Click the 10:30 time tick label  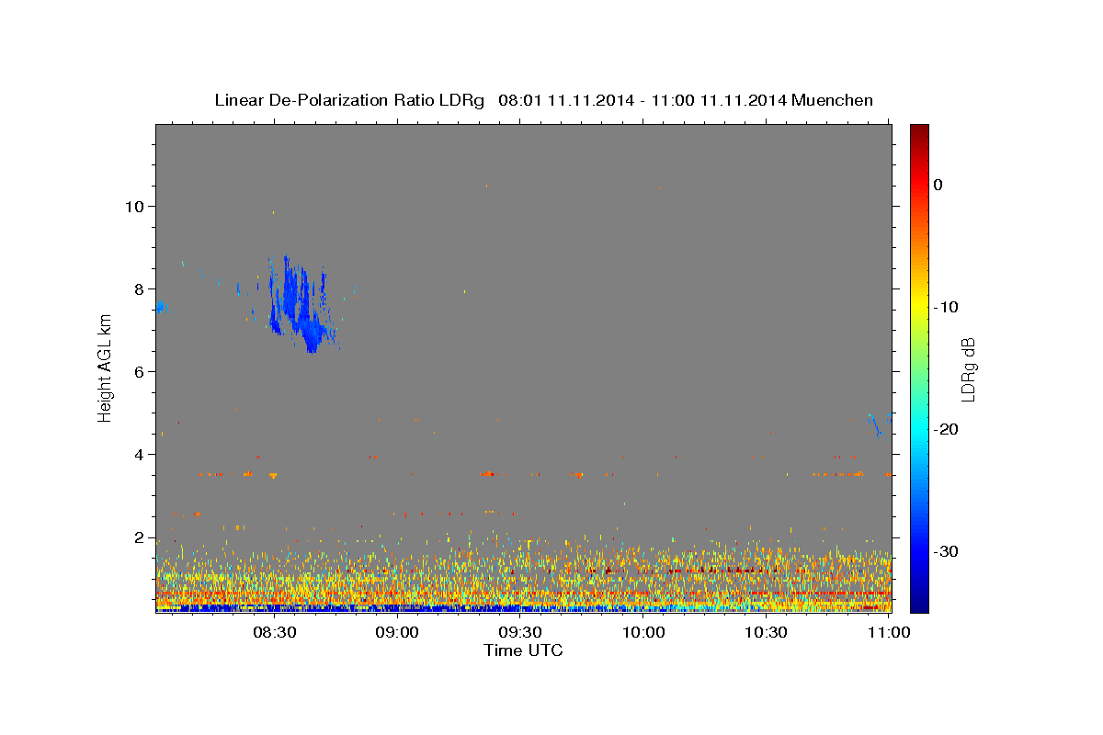(x=766, y=632)
